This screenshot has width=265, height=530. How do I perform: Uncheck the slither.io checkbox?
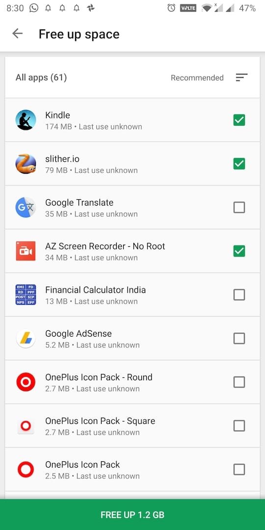pos(239,163)
